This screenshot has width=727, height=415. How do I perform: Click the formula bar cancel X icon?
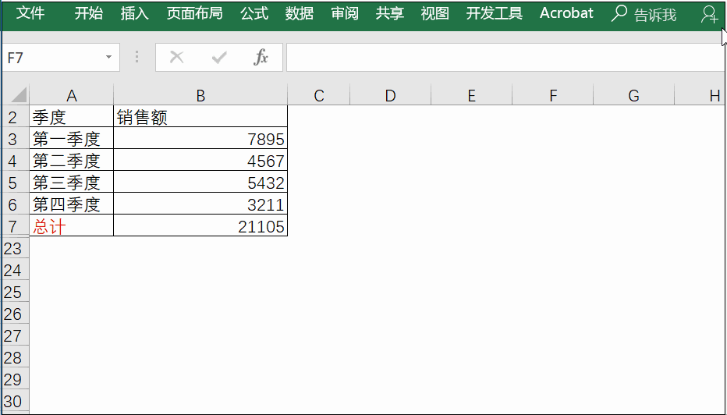pos(176,58)
